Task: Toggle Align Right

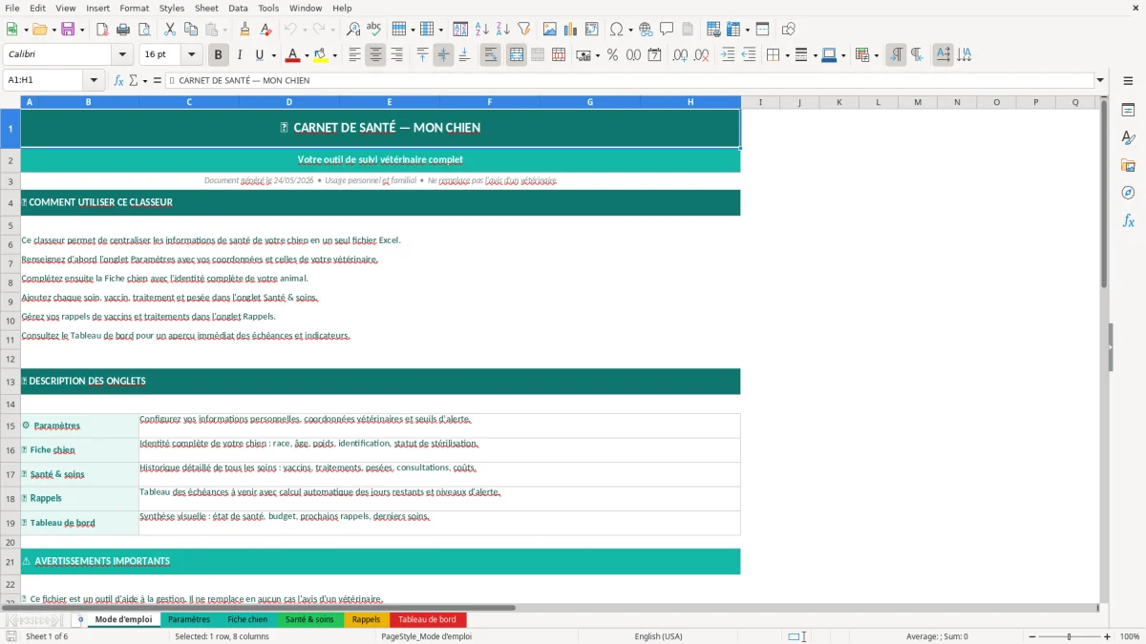Action: tap(397, 54)
